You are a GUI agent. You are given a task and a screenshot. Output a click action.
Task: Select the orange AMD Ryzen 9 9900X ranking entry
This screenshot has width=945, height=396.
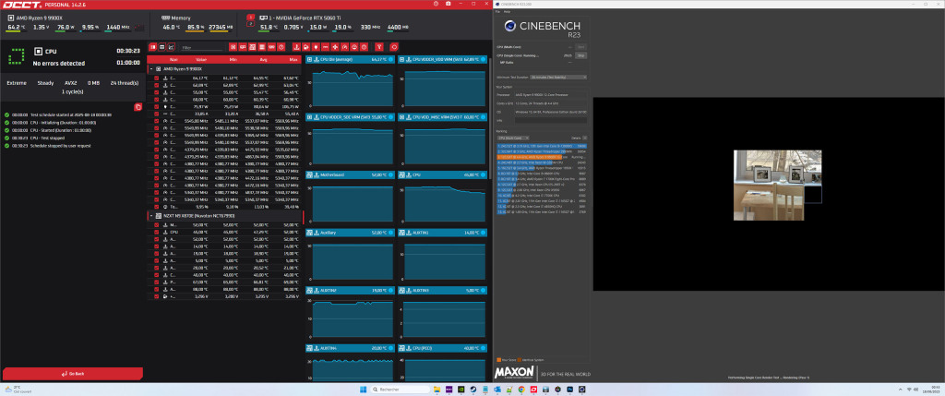[x=542, y=157]
